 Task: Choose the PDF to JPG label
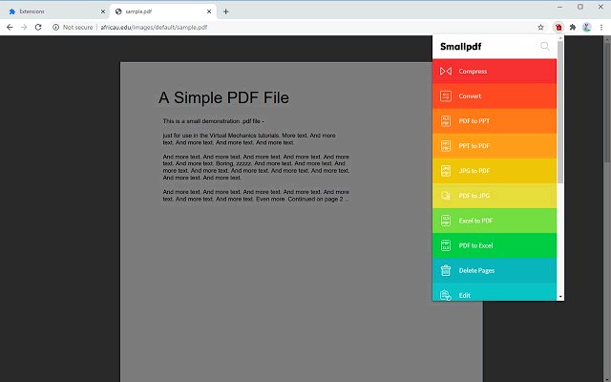[474, 196]
